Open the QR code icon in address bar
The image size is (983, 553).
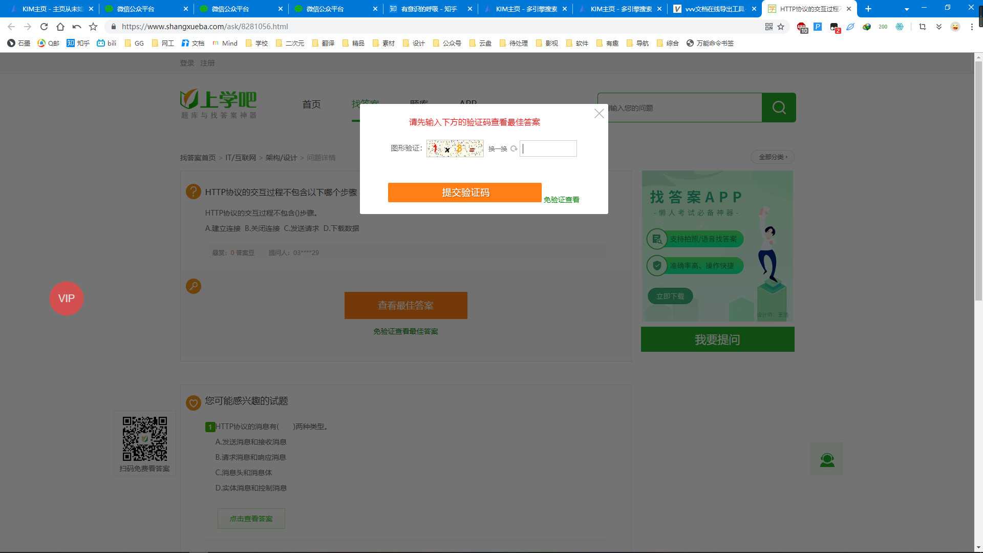[x=768, y=27]
